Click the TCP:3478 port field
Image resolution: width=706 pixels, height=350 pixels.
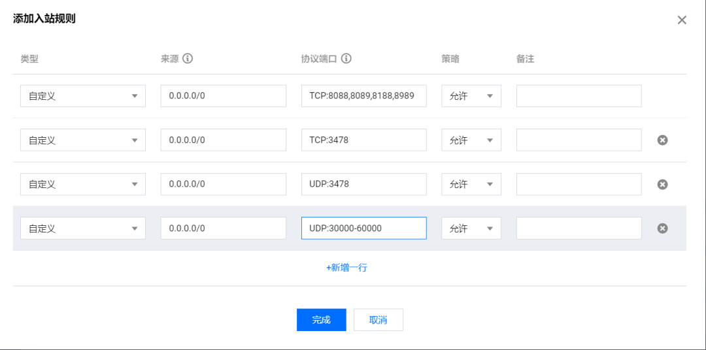[x=364, y=140]
